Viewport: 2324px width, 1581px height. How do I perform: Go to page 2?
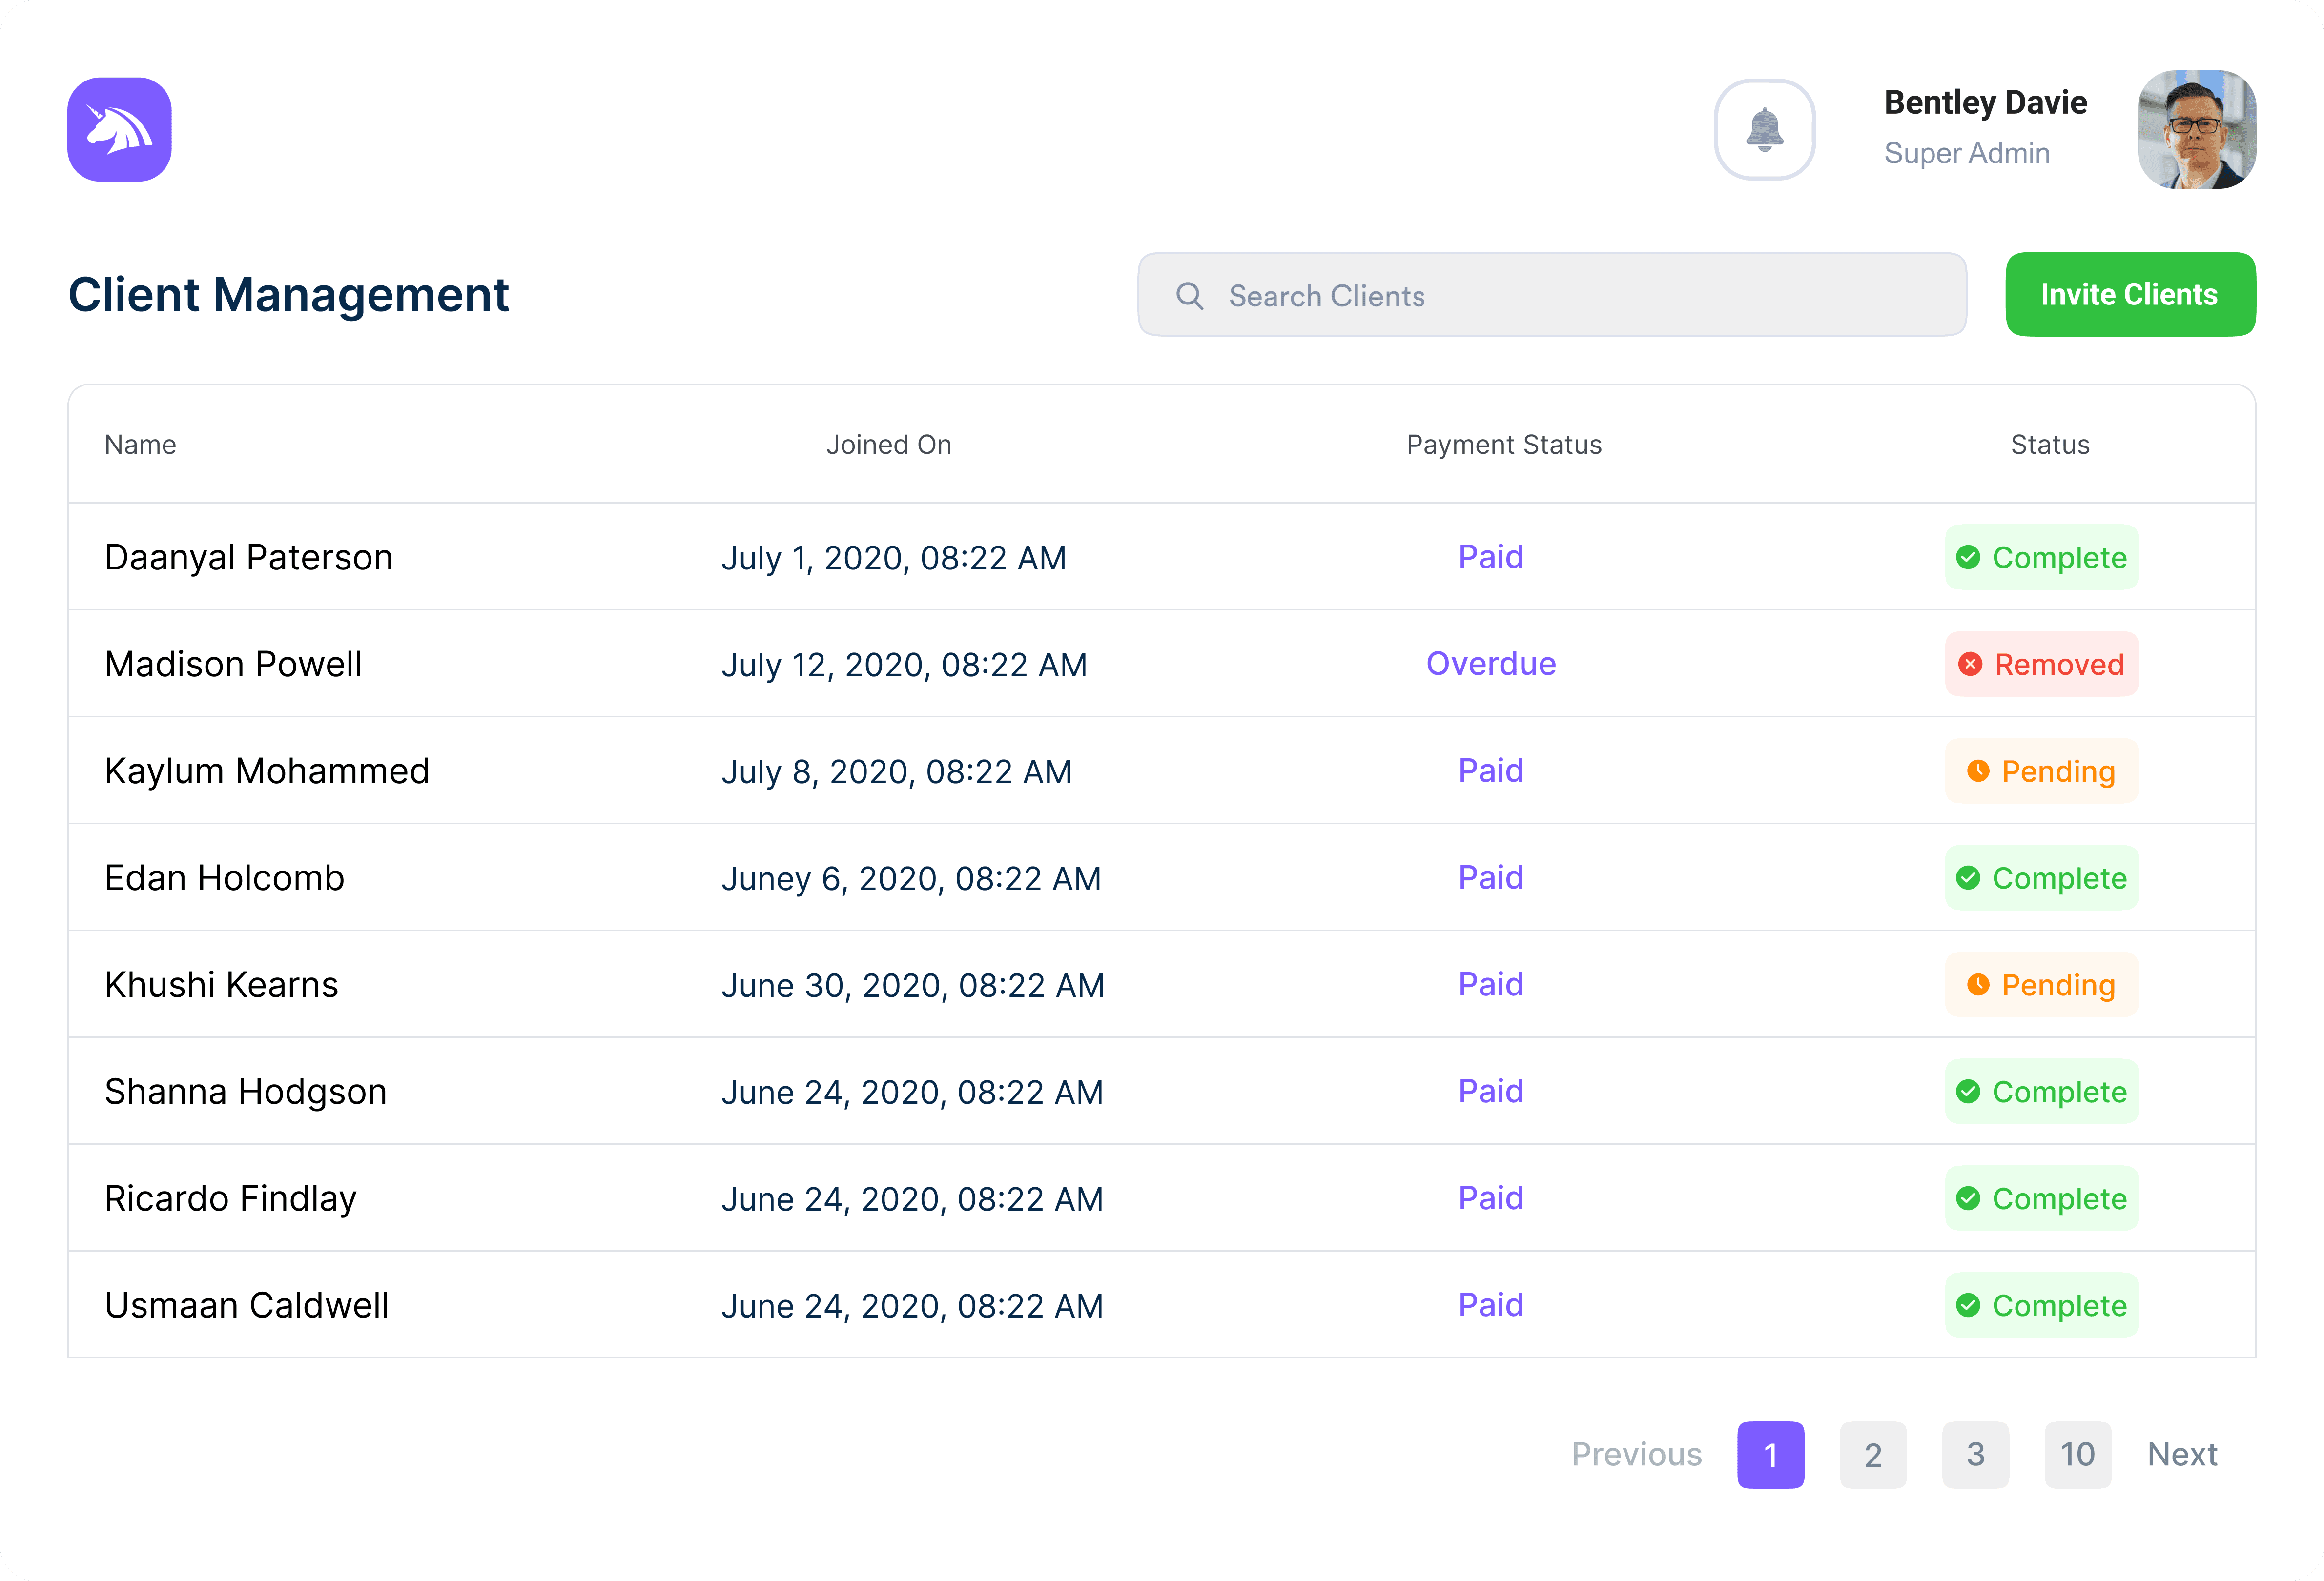click(1872, 1454)
